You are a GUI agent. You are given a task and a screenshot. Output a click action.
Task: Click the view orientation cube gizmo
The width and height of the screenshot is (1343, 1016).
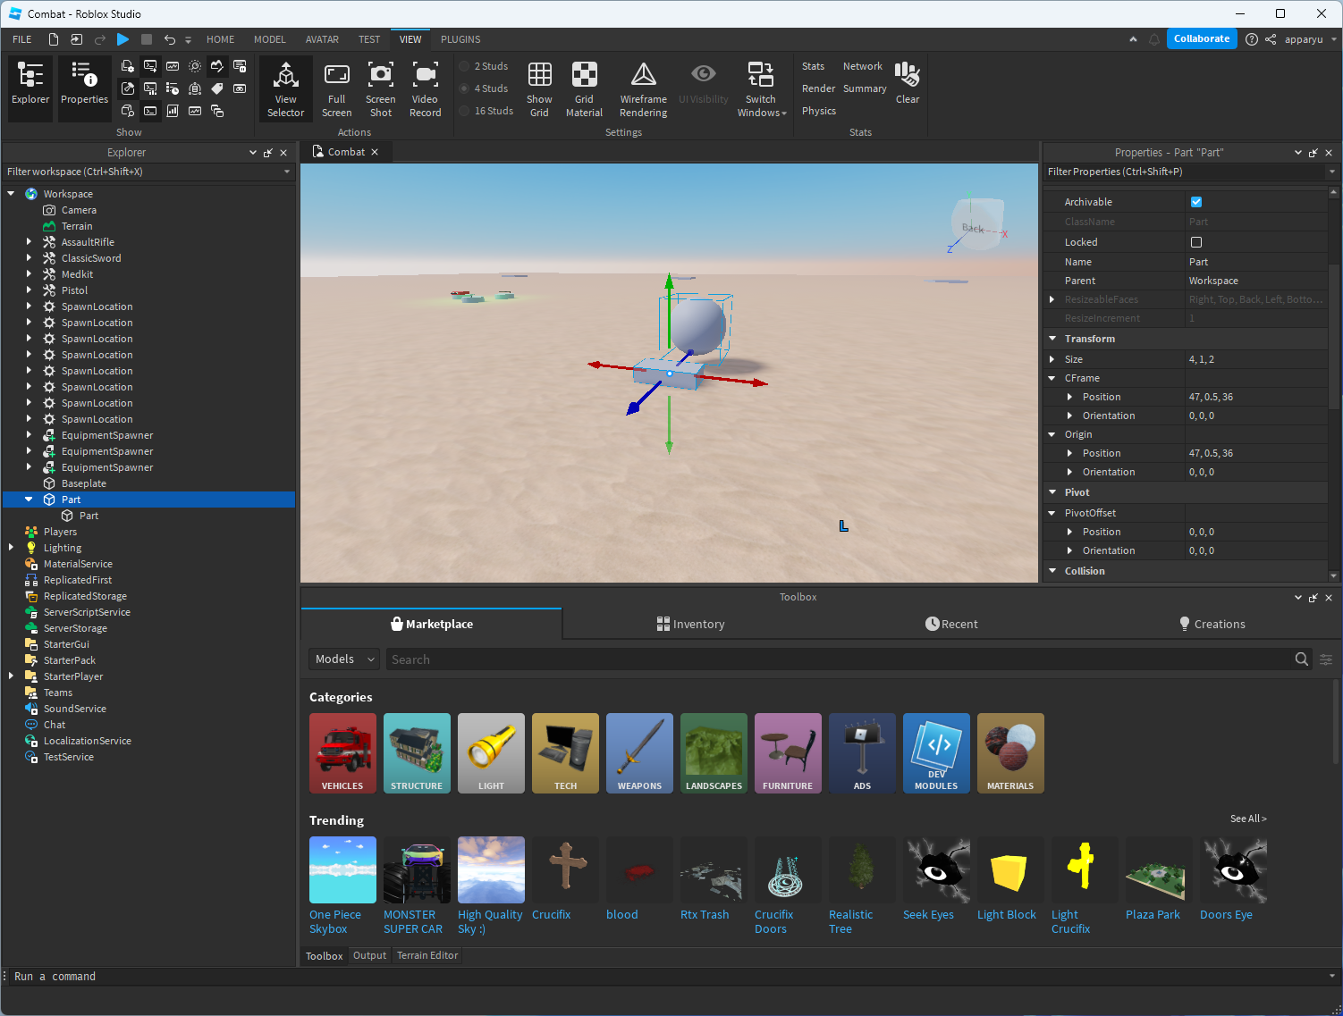pos(976,223)
